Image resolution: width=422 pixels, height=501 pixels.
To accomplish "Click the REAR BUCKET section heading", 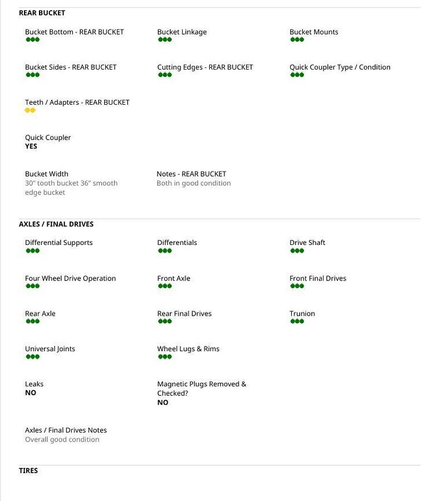I will point(42,13).
